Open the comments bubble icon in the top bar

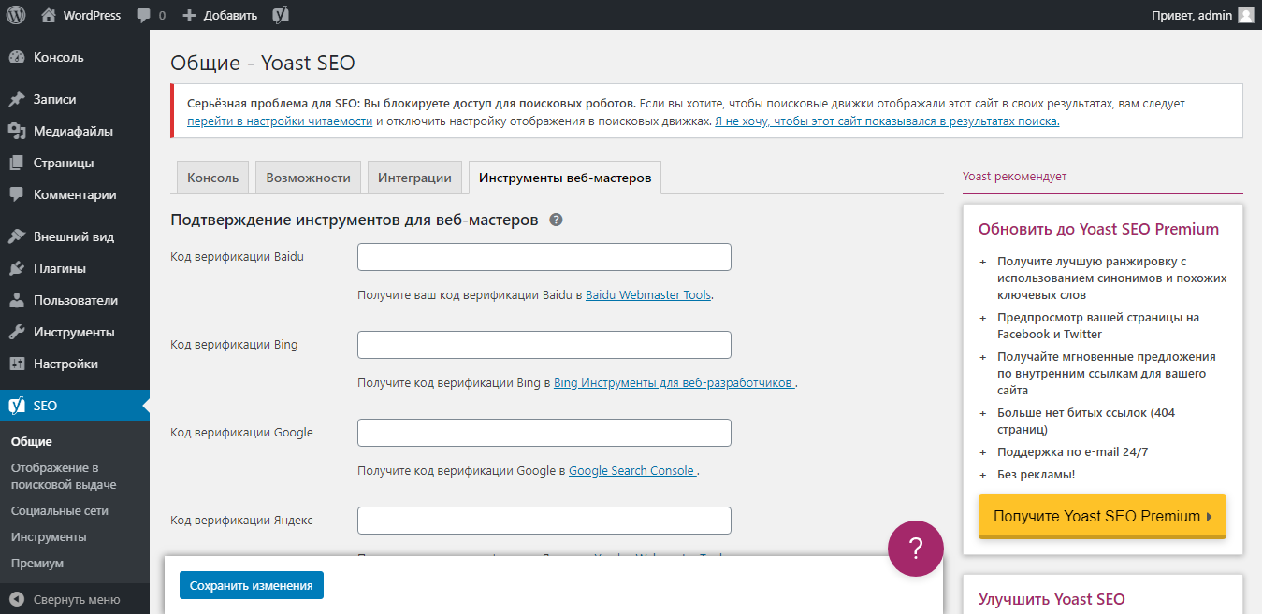[x=145, y=14]
